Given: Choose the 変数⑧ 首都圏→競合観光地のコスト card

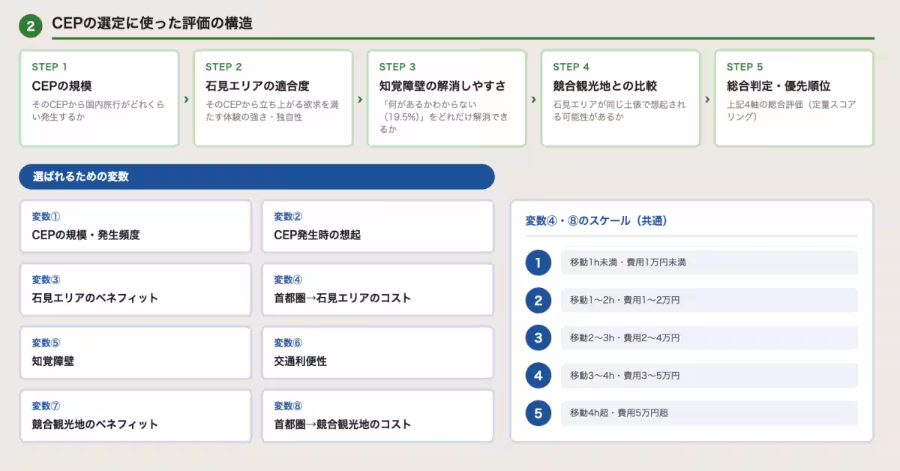Looking at the screenshot, I should coord(378,415).
